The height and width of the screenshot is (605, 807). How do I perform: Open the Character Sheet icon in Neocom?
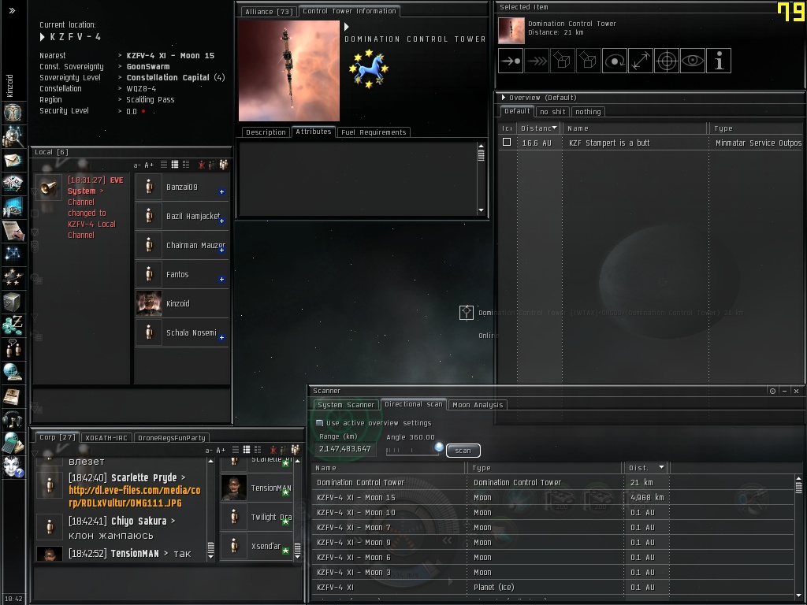13,112
